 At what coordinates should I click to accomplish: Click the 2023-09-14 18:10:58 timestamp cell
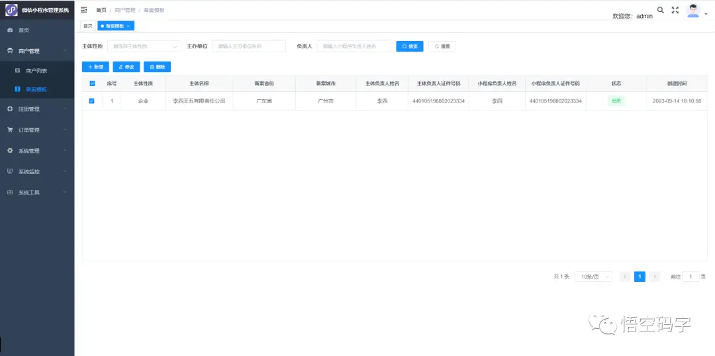(x=677, y=101)
